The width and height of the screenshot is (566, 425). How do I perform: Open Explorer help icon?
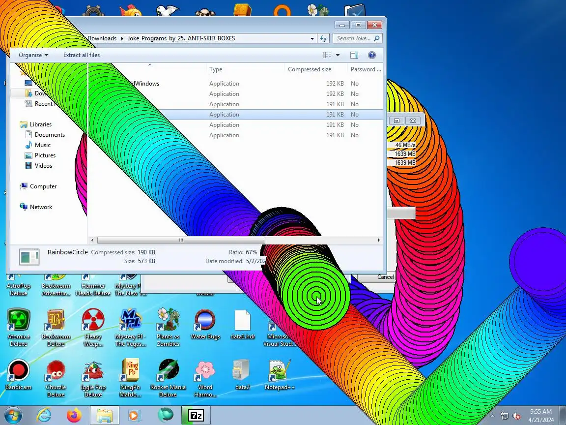tap(372, 55)
